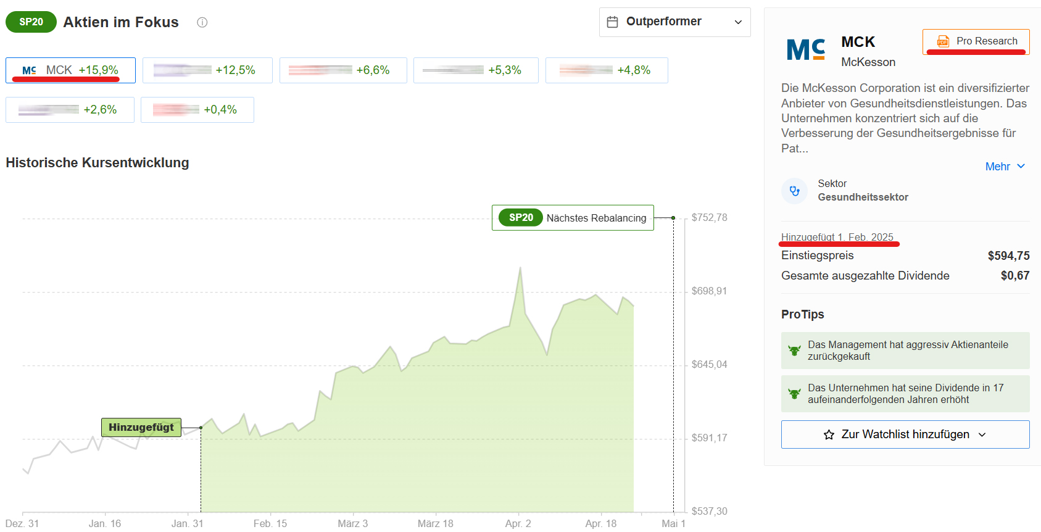Click the $591,17 axis label
1041x532 pixels.
coord(709,438)
